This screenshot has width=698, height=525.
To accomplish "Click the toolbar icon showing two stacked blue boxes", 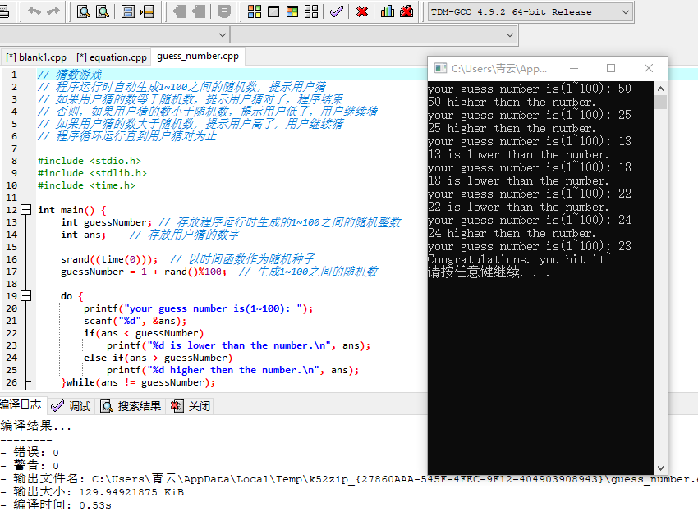I will [x=128, y=11].
